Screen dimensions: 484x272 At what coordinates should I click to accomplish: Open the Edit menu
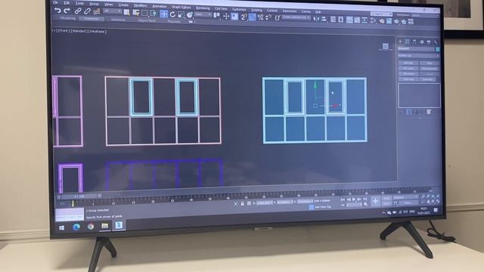(67, 3)
